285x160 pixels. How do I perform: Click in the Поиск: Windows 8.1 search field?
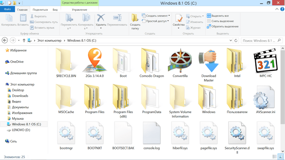(x=262, y=41)
